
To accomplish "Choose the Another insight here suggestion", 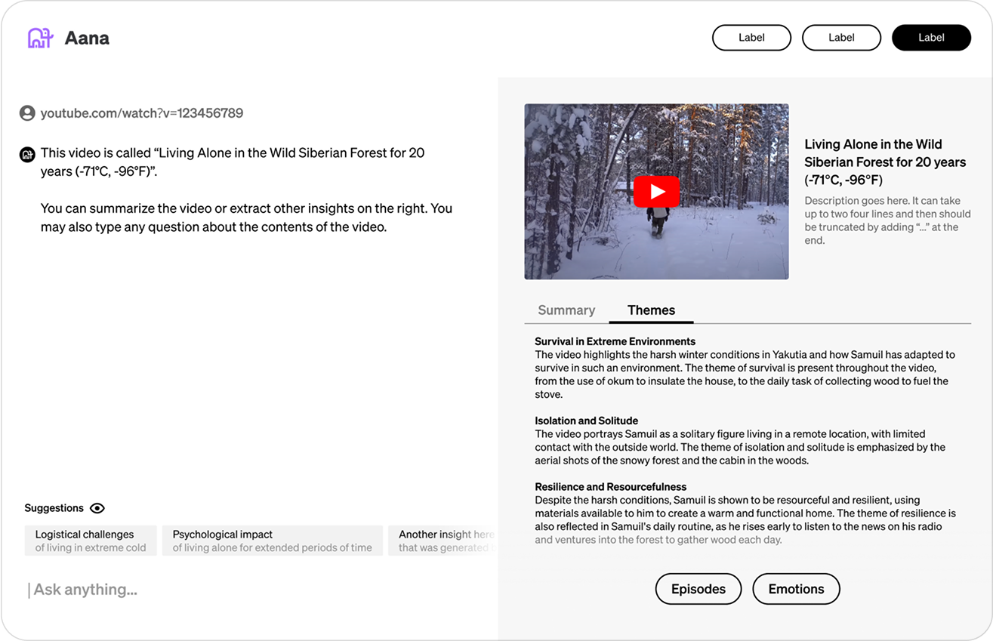I will 443,541.
